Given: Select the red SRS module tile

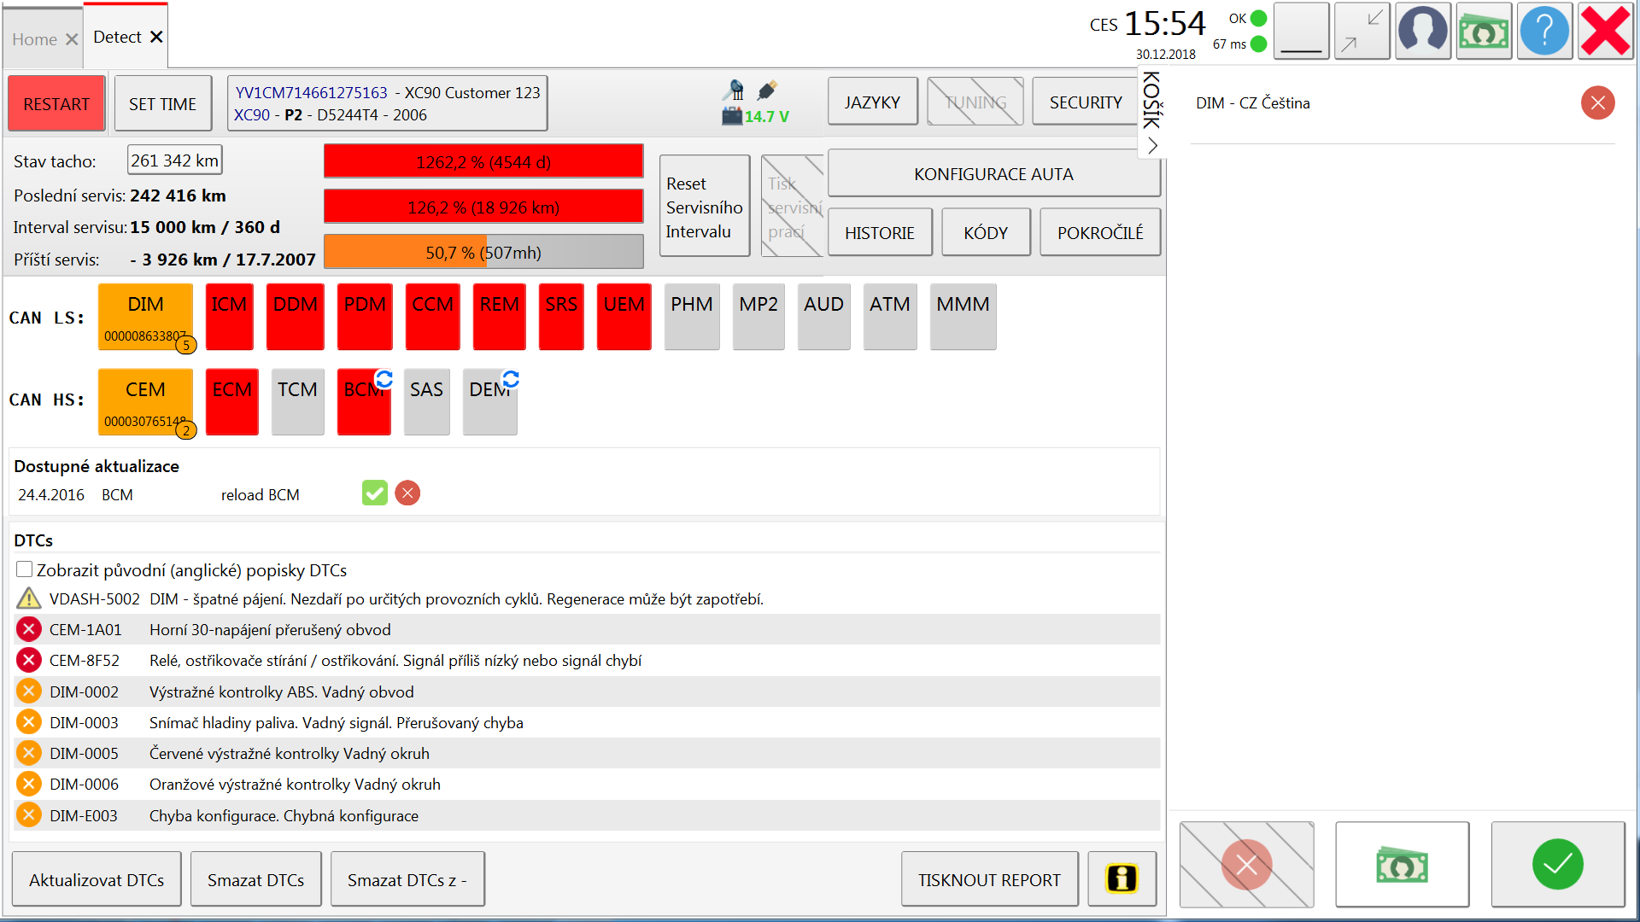Looking at the screenshot, I should point(561,317).
